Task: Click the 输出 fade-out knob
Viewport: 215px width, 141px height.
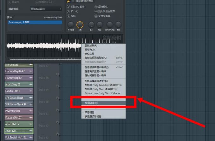Action: (x=100, y=25)
